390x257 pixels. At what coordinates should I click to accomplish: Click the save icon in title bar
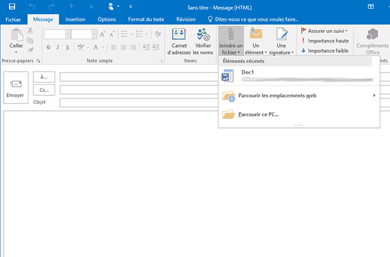(12, 6)
